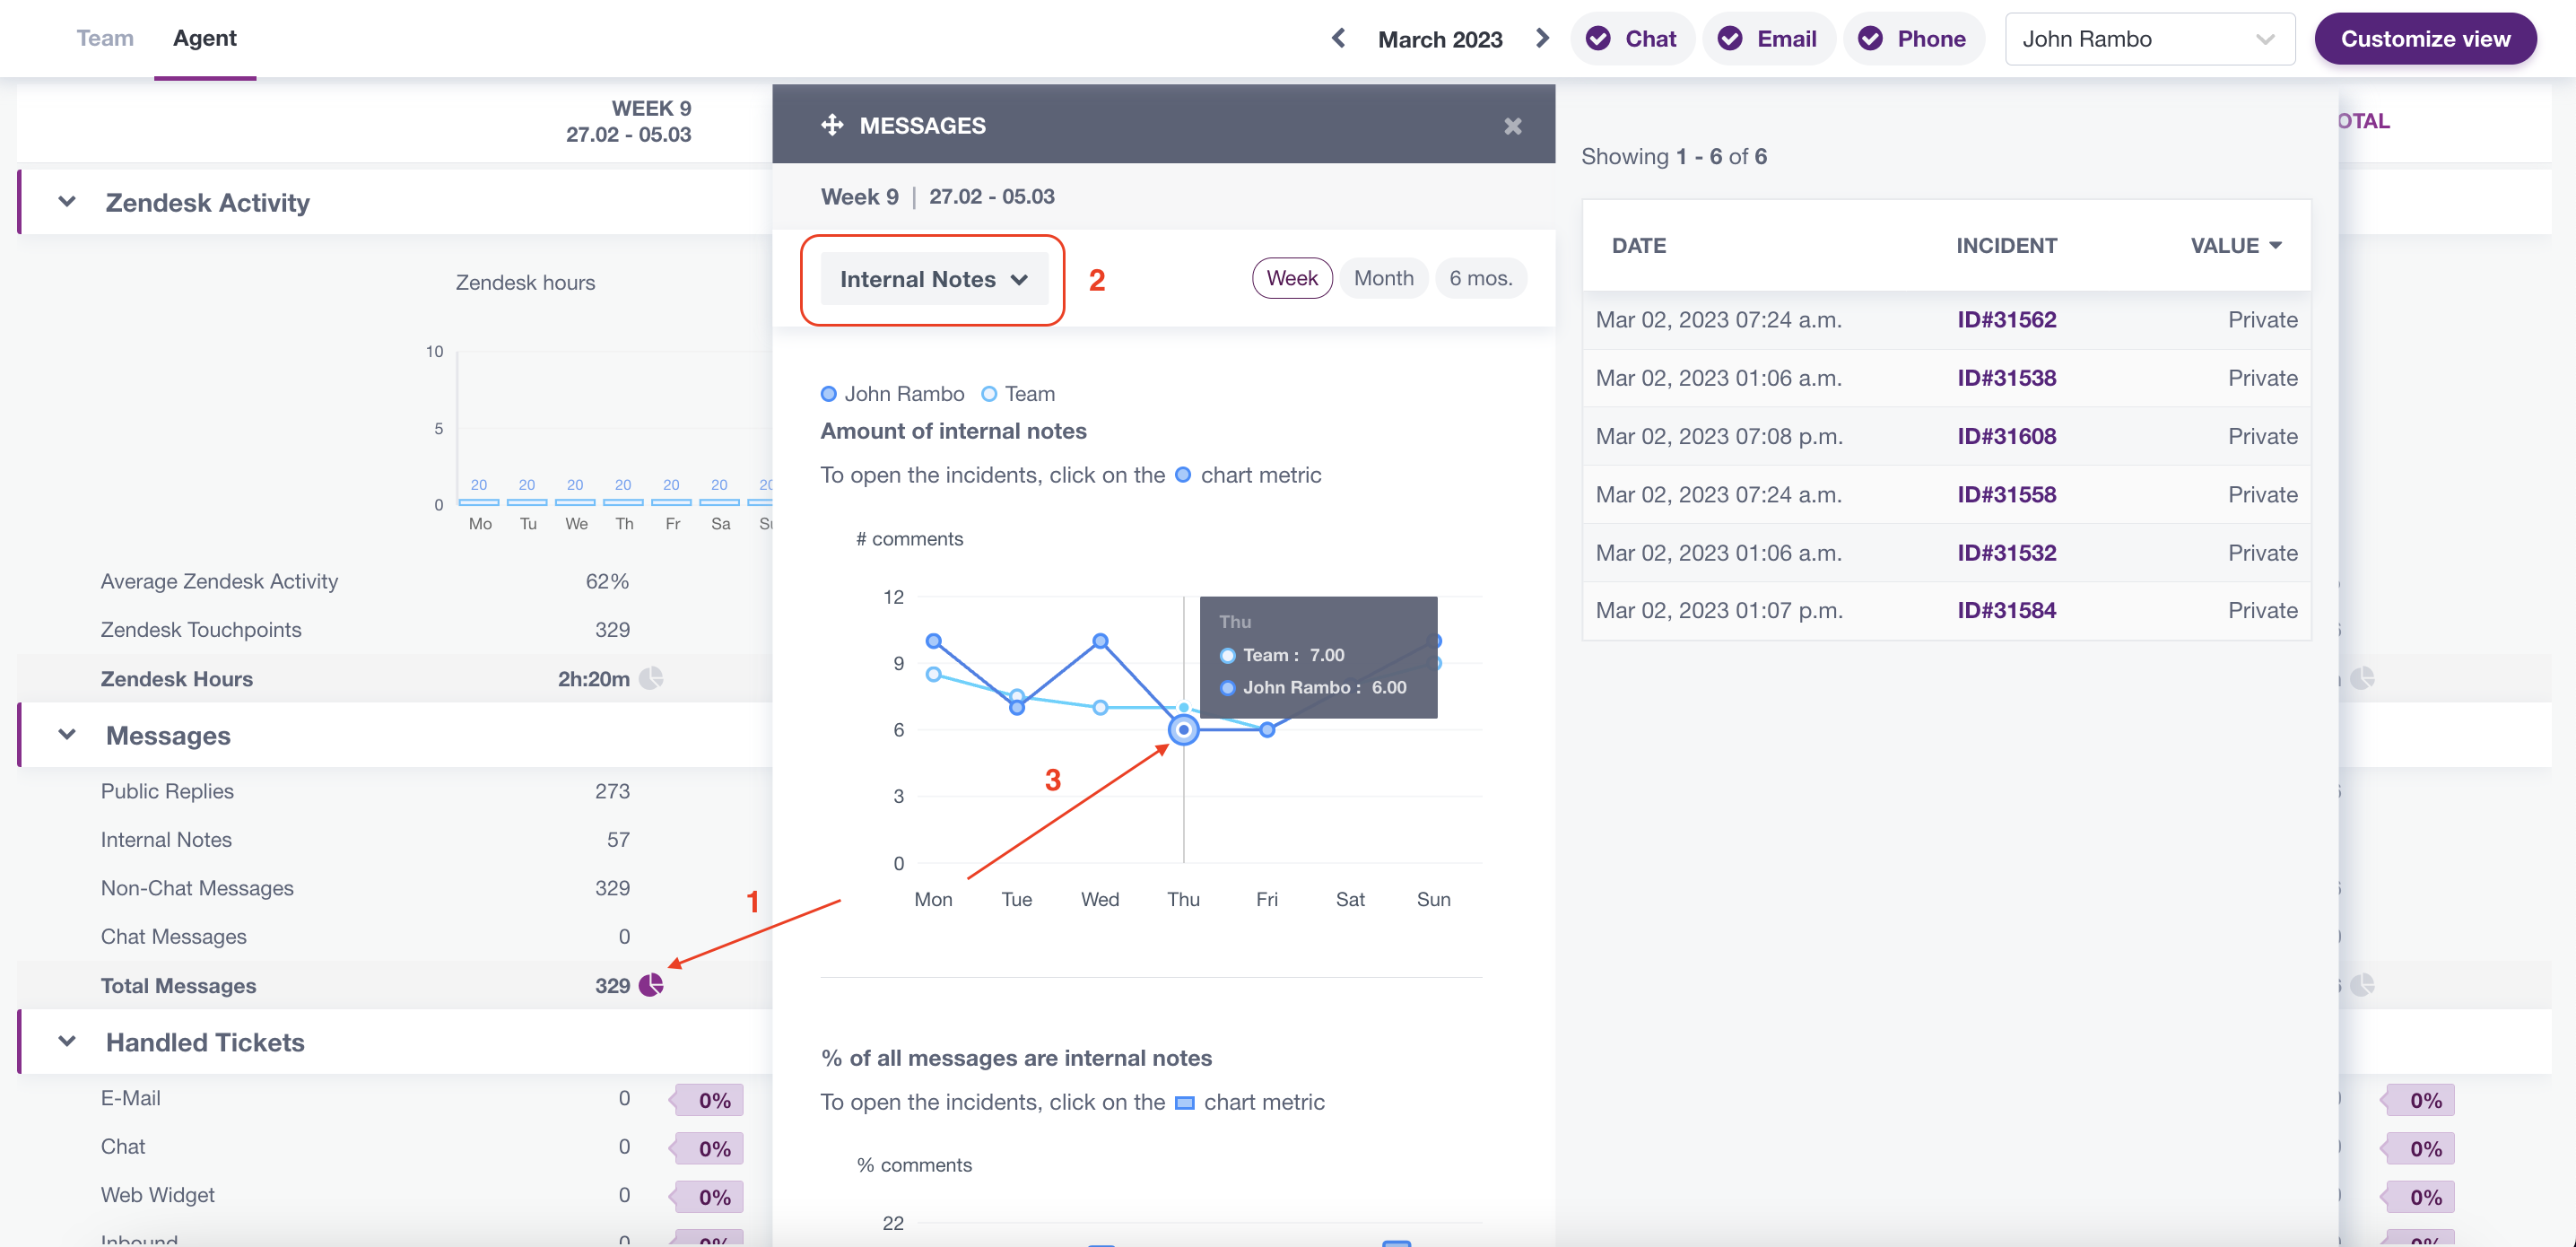
Task: Click the Handled Tickets Chat 0% badge
Action: pyautogui.click(x=708, y=1148)
